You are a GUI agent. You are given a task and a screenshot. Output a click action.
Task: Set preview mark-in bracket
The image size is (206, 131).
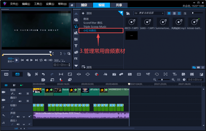[x=53, y=53]
